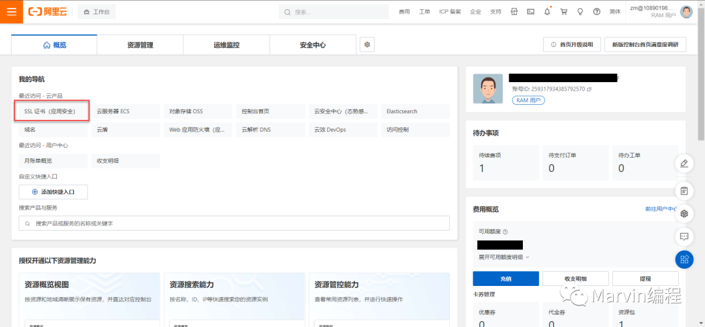Open 待续费项 count card

coord(505,163)
